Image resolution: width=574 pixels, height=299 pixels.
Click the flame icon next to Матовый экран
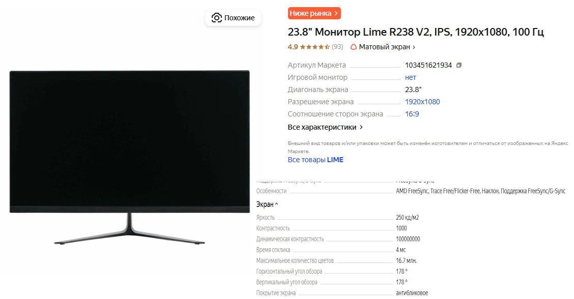click(354, 47)
